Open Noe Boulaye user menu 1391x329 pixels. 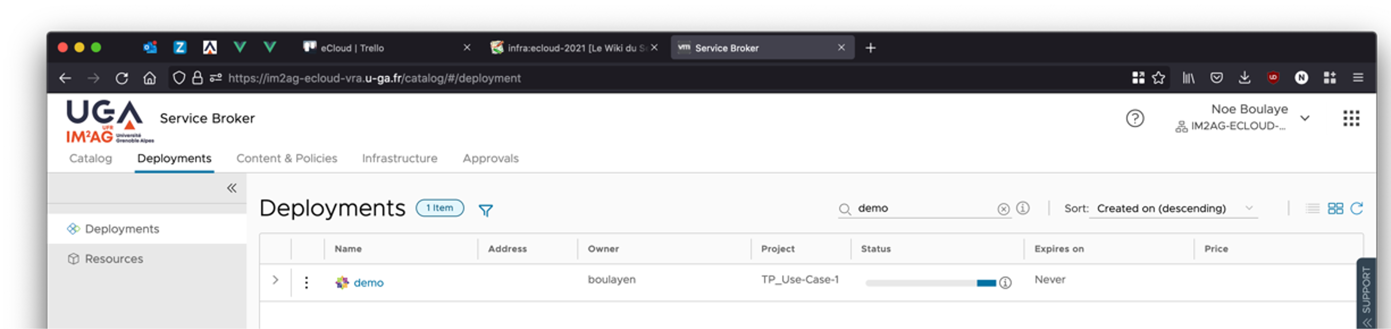[1304, 118]
